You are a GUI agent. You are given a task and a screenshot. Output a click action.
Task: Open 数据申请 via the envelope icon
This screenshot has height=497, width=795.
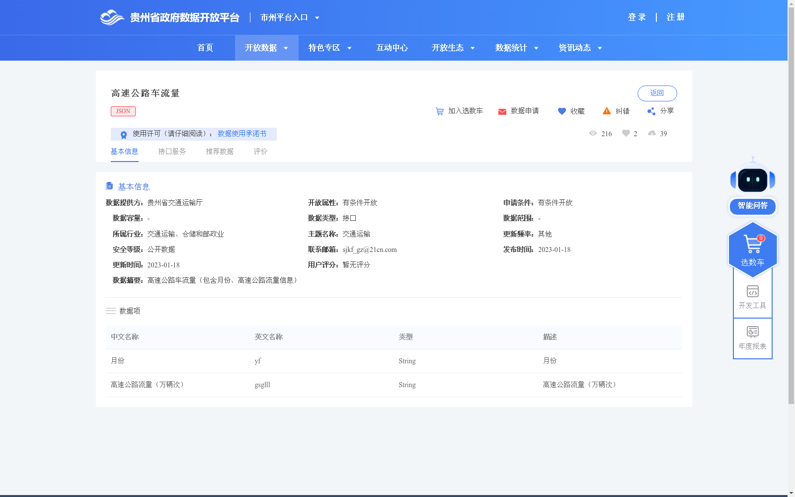[502, 111]
